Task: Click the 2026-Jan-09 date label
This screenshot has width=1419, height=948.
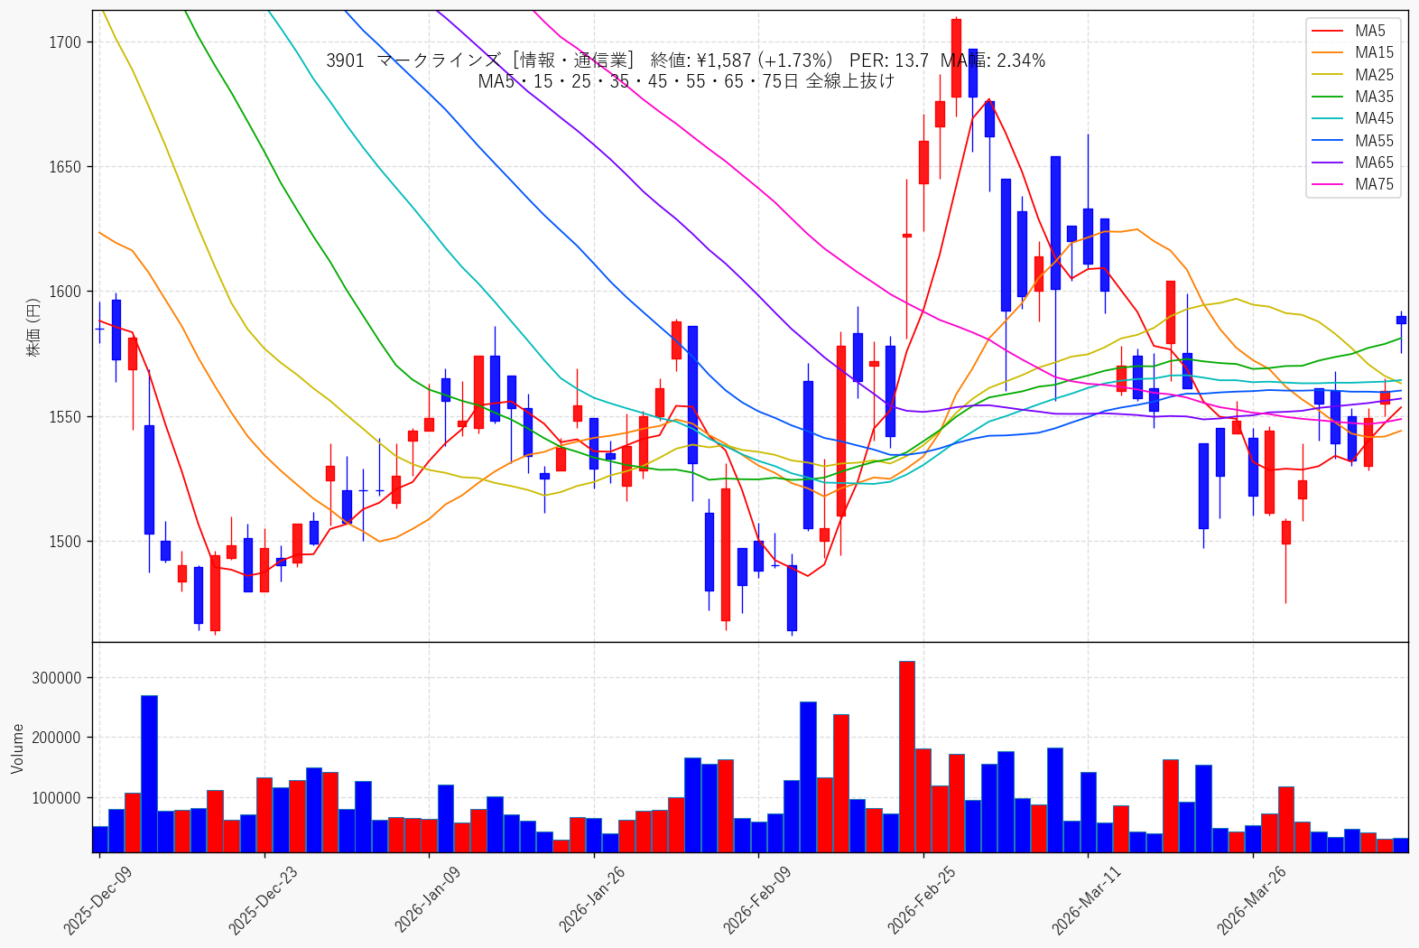Action: (x=427, y=899)
